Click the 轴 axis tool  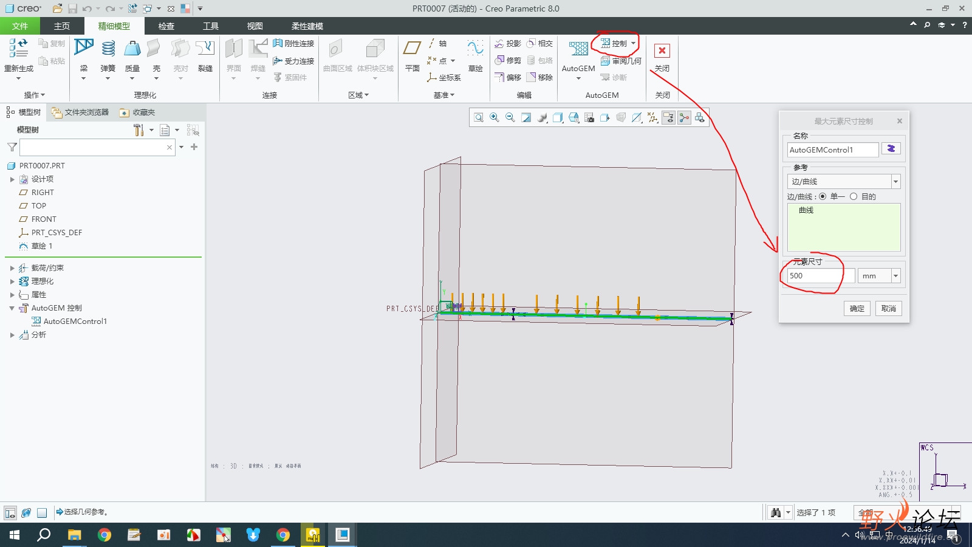[x=437, y=43]
